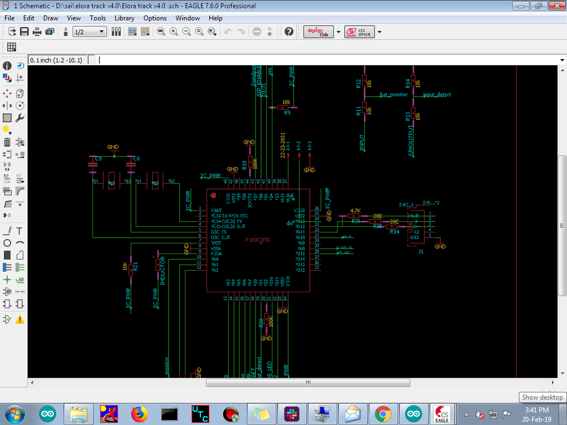567x425 pixels.
Task: Open the grid settings icon
Action: coord(11,47)
